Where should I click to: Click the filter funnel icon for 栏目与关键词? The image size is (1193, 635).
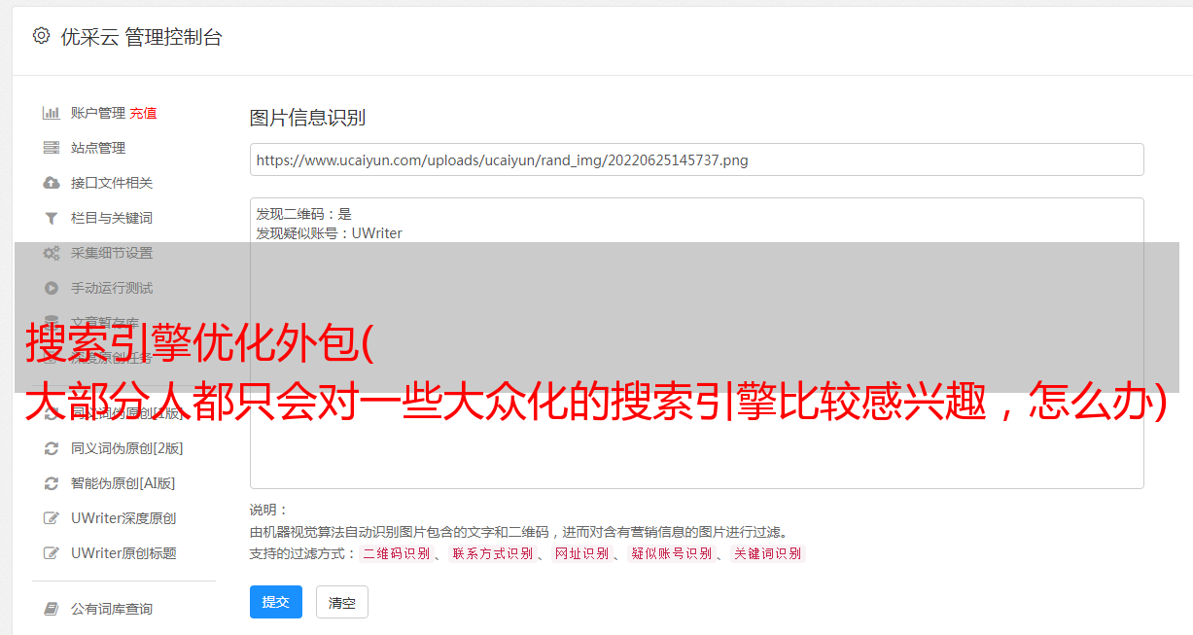pos(52,218)
